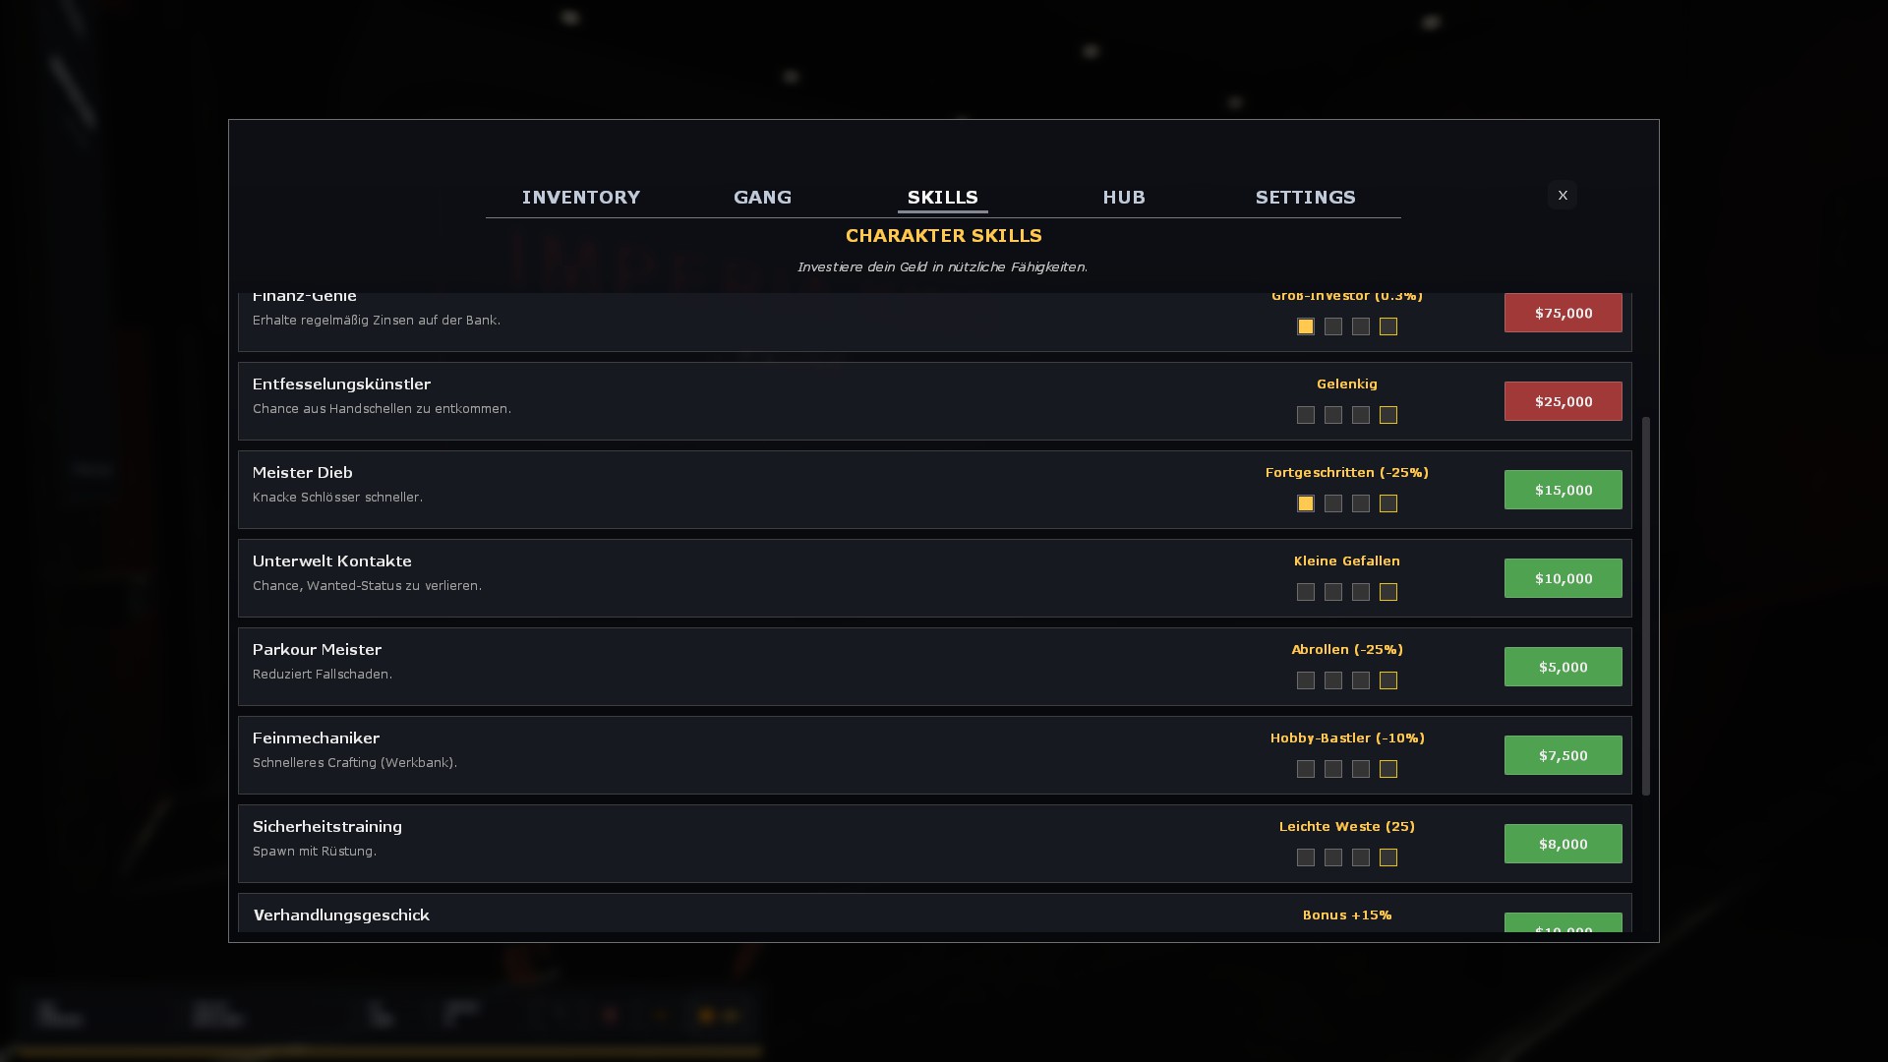1888x1062 pixels.
Task: Open the HUB tab
Action: tap(1123, 197)
